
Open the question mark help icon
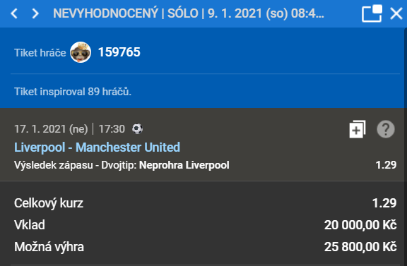[386, 129]
